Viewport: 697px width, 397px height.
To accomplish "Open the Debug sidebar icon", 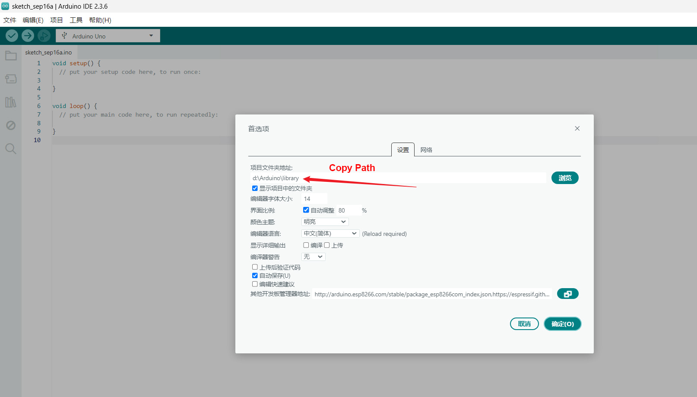I will tap(11, 125).
